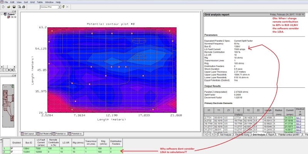Open the Soil menu
Viewport: 308px width, 154px height.
(x=26, y=2)
